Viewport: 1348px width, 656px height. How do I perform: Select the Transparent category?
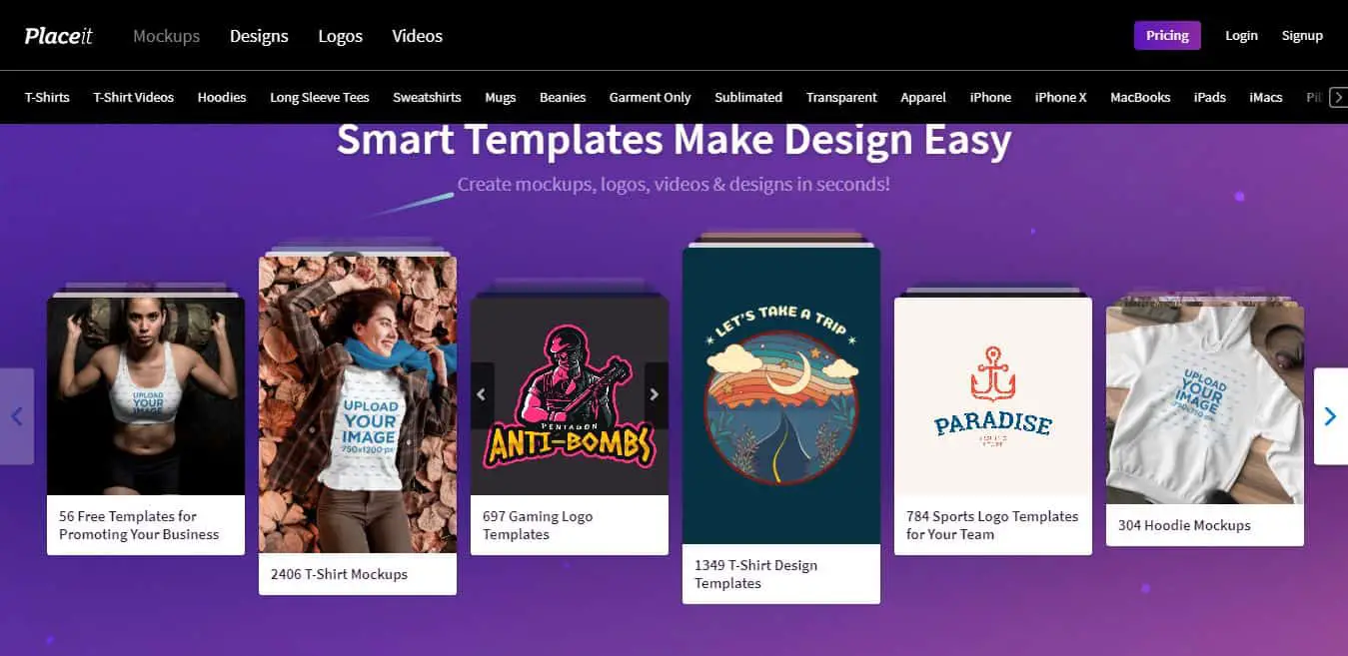(x=841, y=97)
